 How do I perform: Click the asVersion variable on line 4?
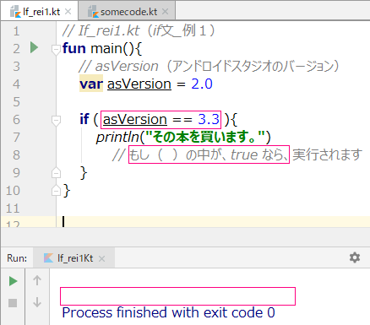(139, 84)
